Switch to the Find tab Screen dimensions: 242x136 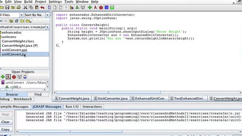(x=38, y=94)
